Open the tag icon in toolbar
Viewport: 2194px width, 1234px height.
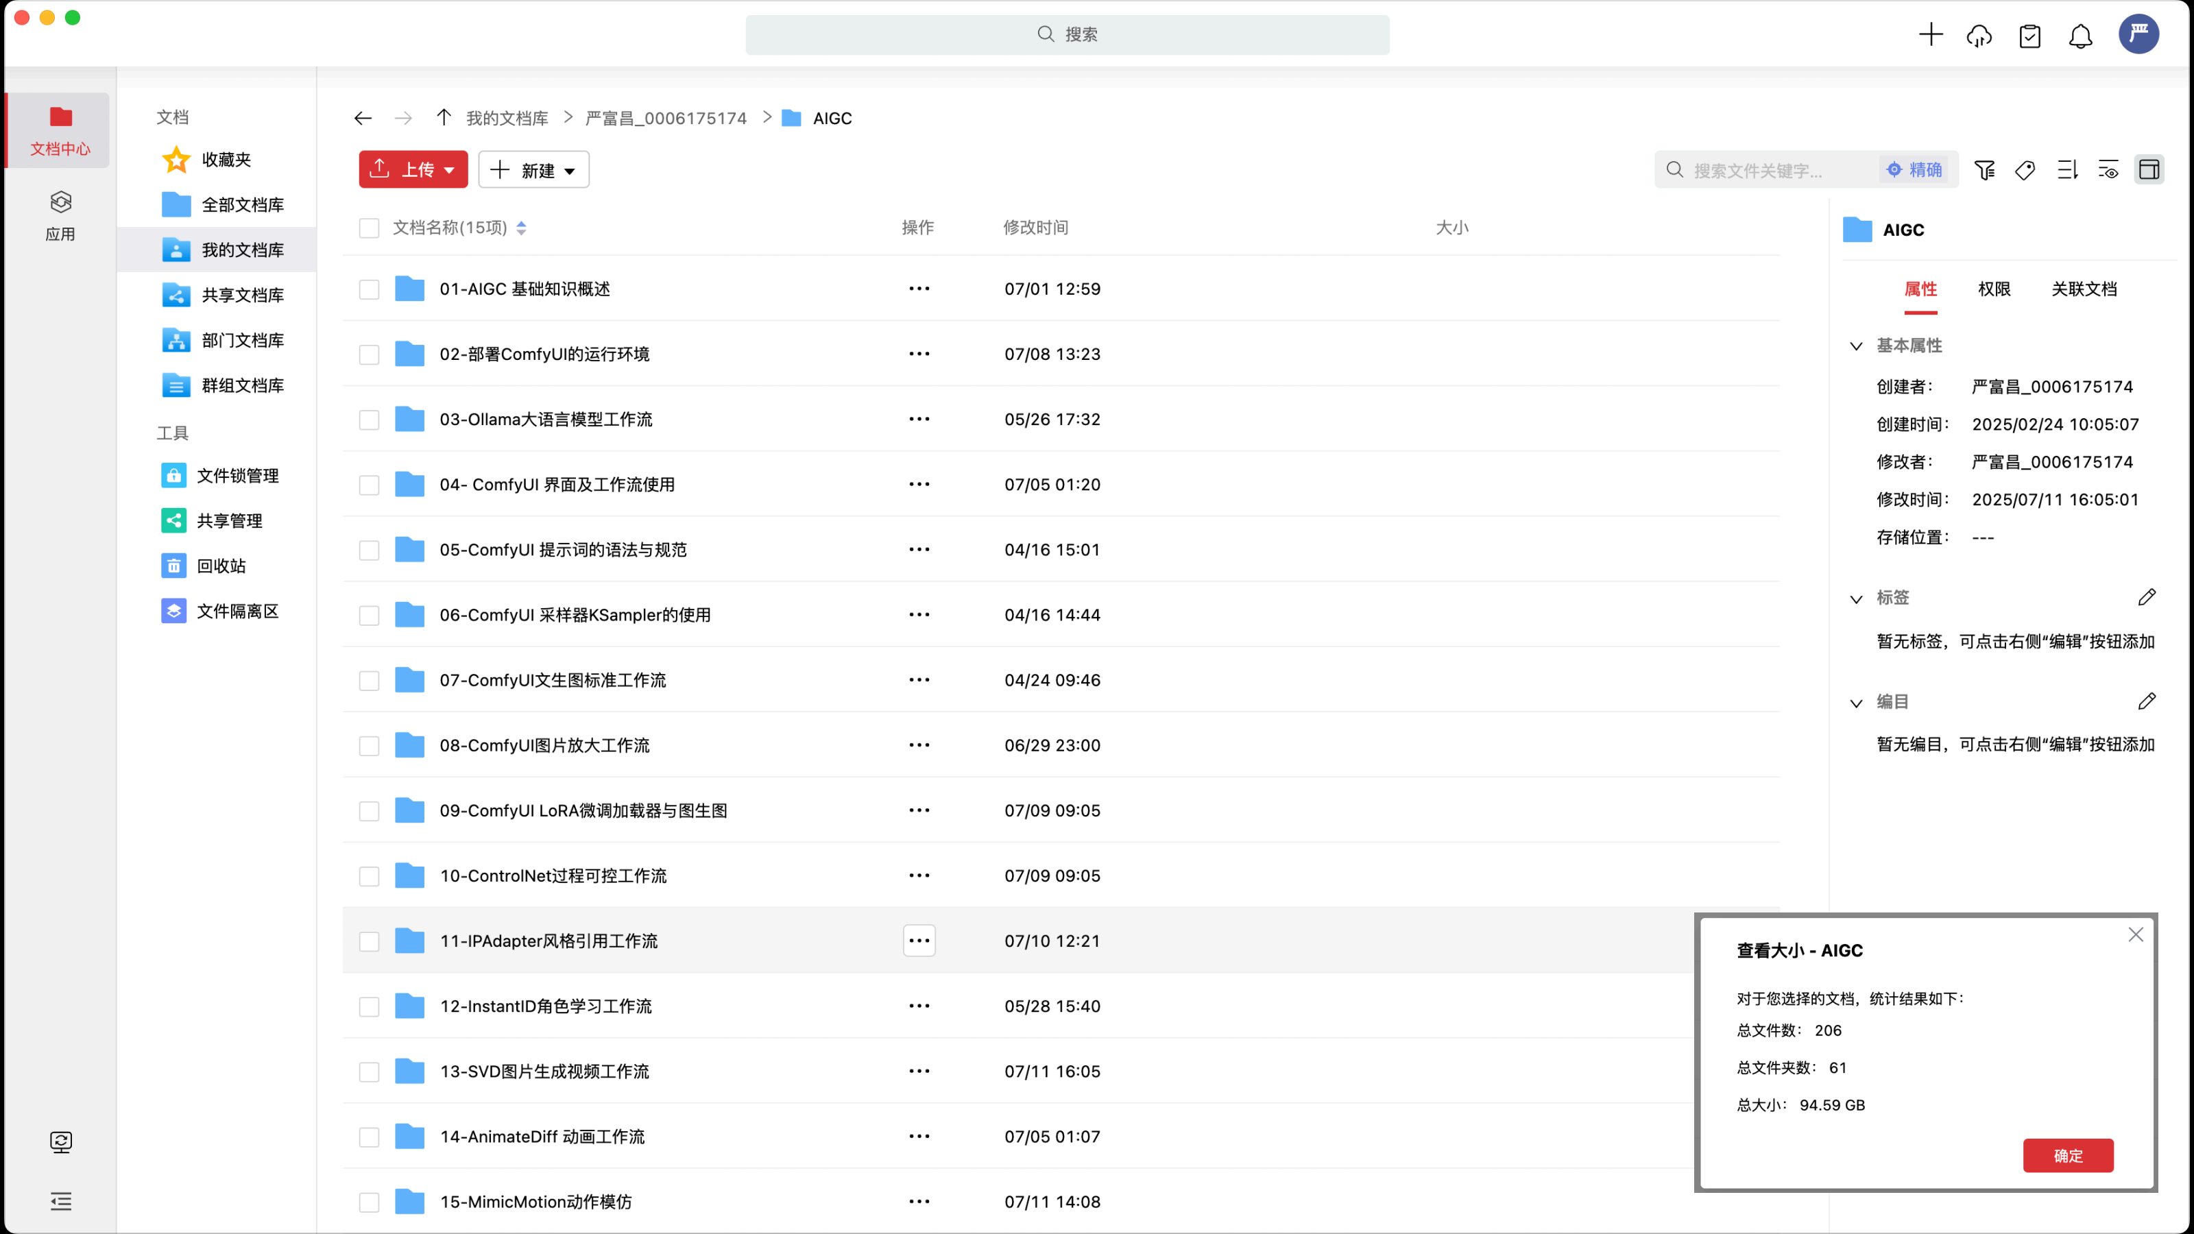2025,169
